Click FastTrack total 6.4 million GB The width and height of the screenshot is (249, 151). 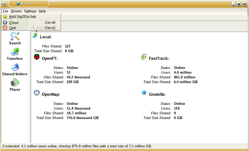[x=186, y=82]
